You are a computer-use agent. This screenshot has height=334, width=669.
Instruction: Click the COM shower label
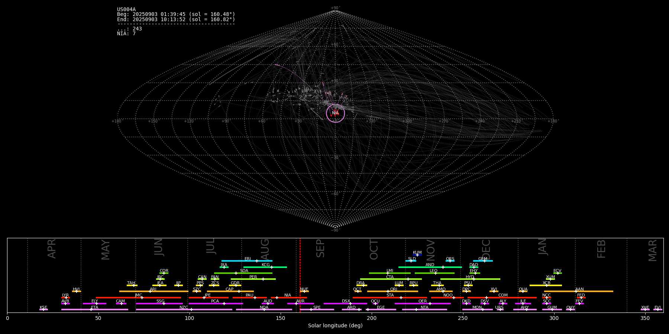click(x=503, y=295)
